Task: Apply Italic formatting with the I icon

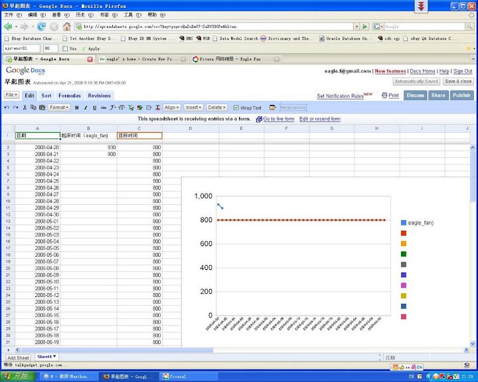Action: coord(86,108)
